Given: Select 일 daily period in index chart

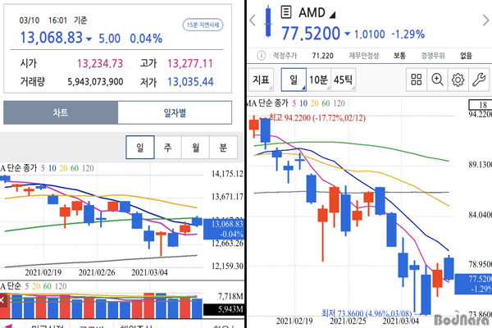Looking at the screenshot, I should point(140,148).
